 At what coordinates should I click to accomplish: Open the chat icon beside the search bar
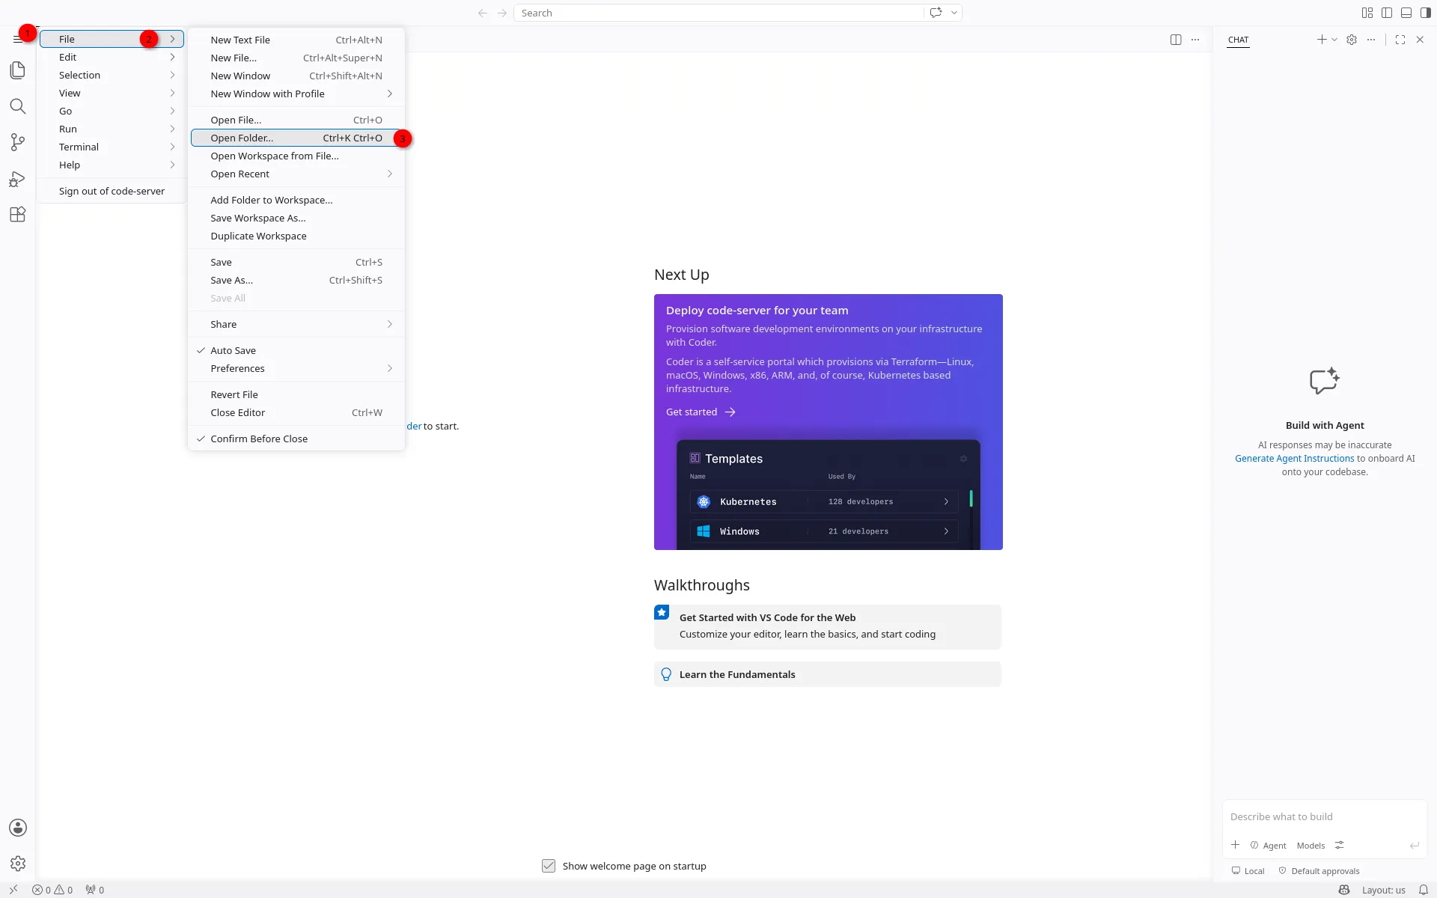[x=936, y=13]
